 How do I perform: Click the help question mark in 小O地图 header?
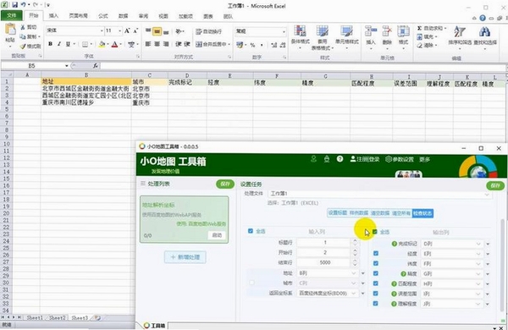340,159
